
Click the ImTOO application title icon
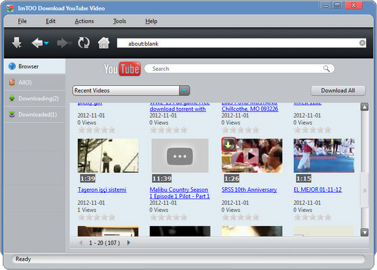click(10, 8)
